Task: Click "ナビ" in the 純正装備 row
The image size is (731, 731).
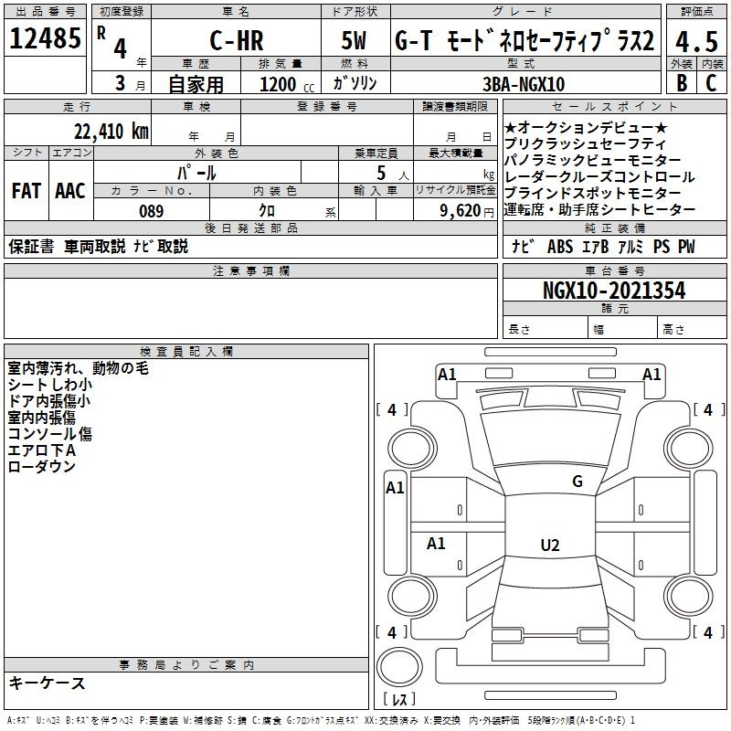Action: click(523, 246)
